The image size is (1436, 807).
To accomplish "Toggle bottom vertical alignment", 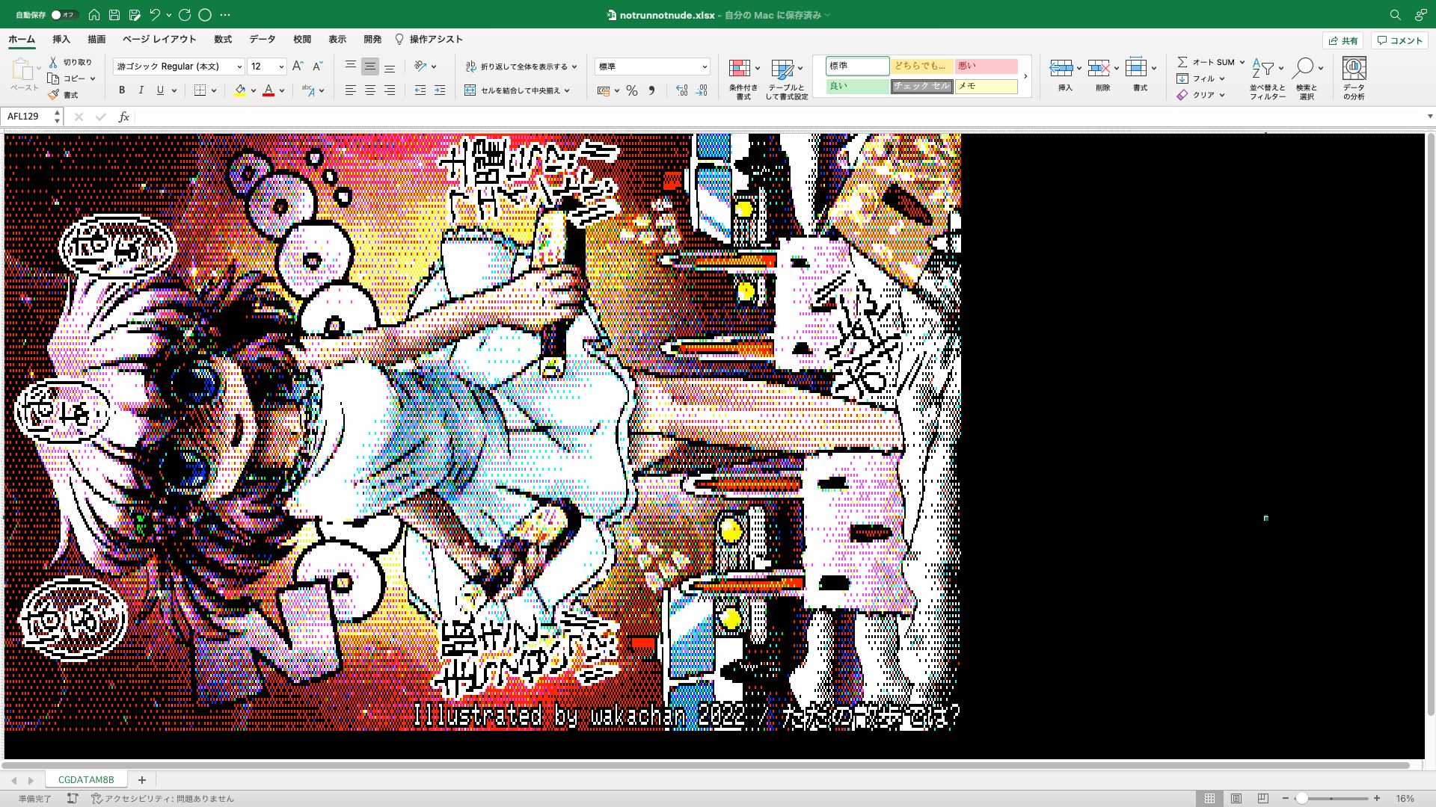I will coord(390,67).
